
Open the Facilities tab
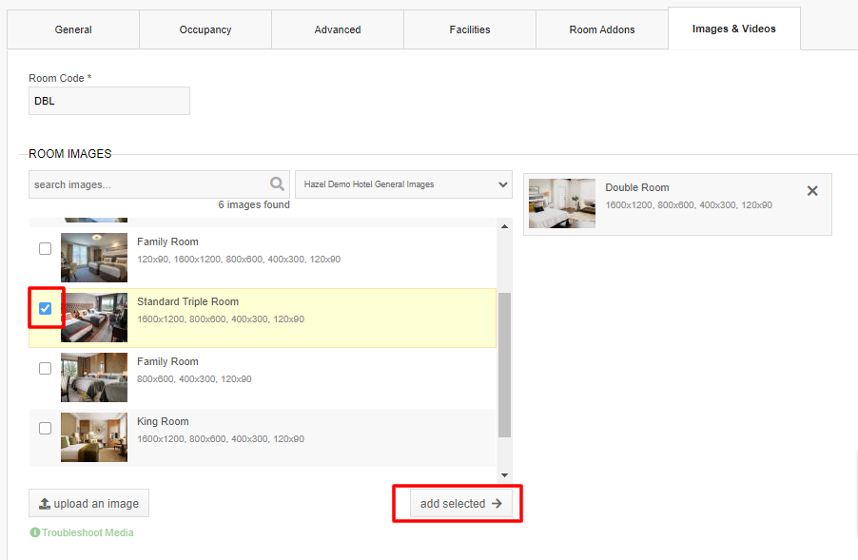(470, 29)
